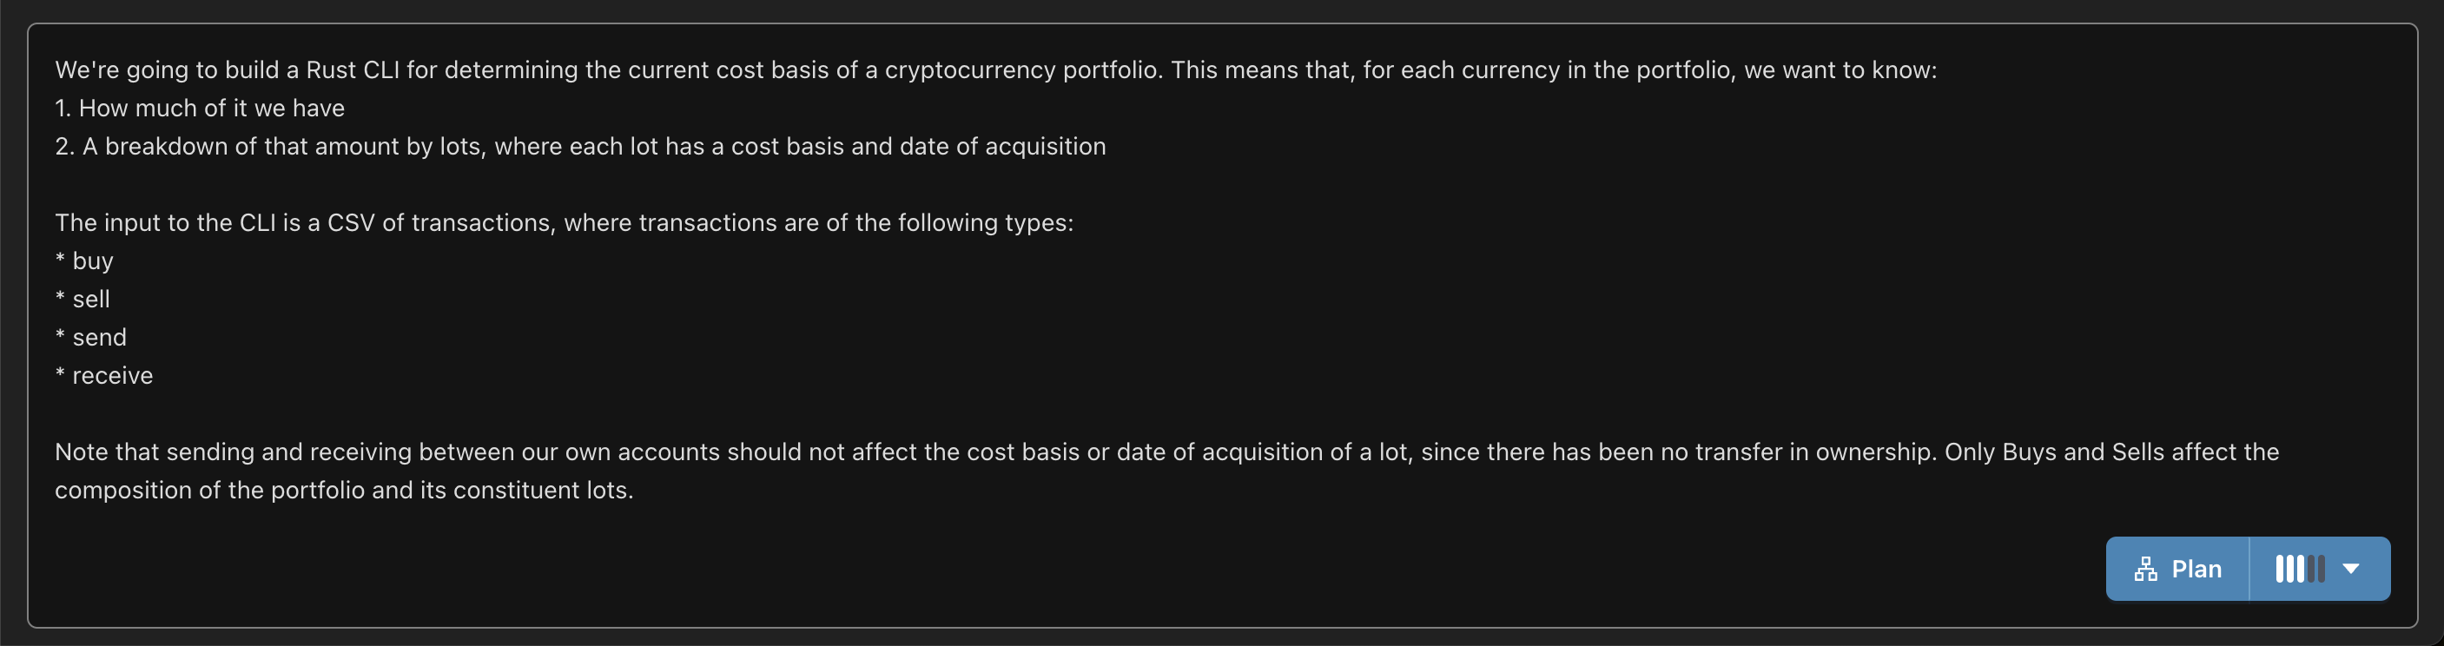Click the 'The input to the CLI is a CSV' line
The image size is (2444, 646).
point(565,223)
